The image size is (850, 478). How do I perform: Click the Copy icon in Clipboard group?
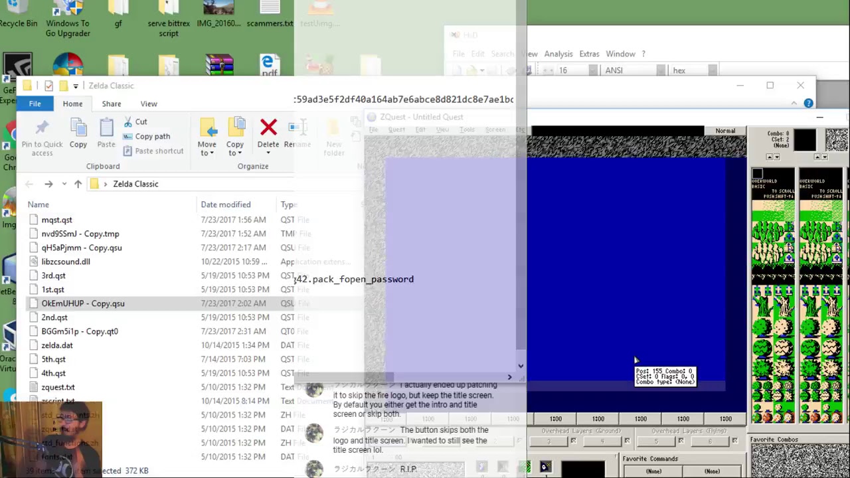(x=78, y=133)
